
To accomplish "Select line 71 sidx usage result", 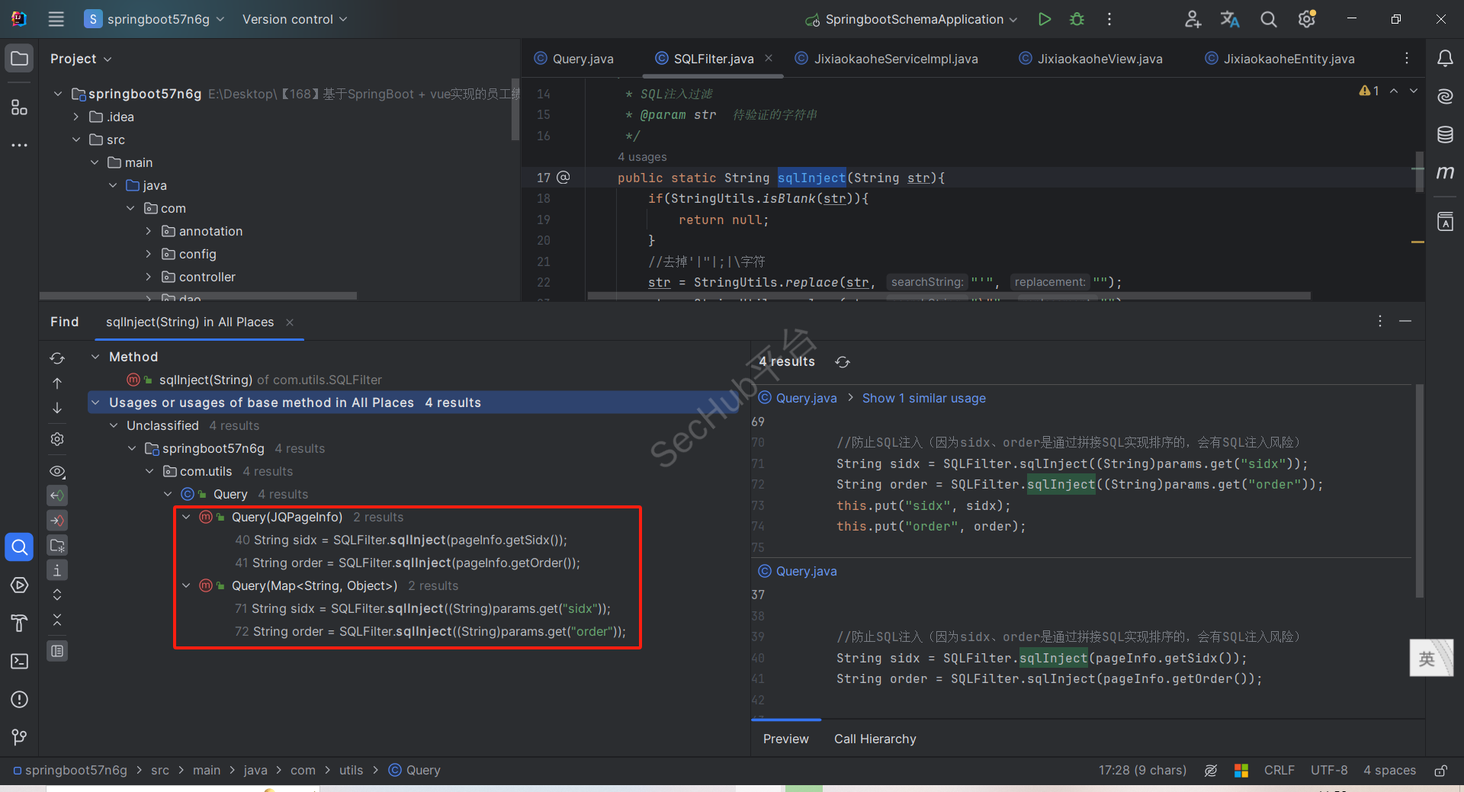I will (x=423, y=608).
